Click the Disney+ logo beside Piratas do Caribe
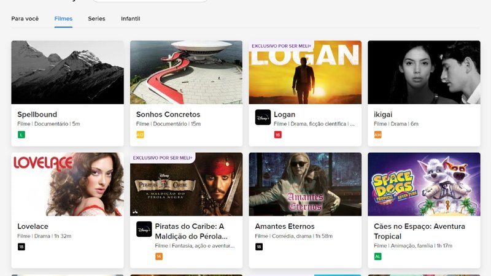Viewport: 491px width, 276px height. pos(144,229)
